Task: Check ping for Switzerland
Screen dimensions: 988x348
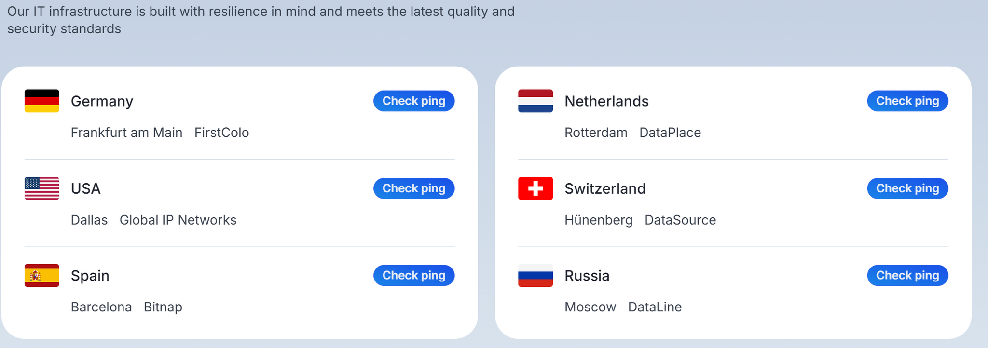Action: [907, 188]
